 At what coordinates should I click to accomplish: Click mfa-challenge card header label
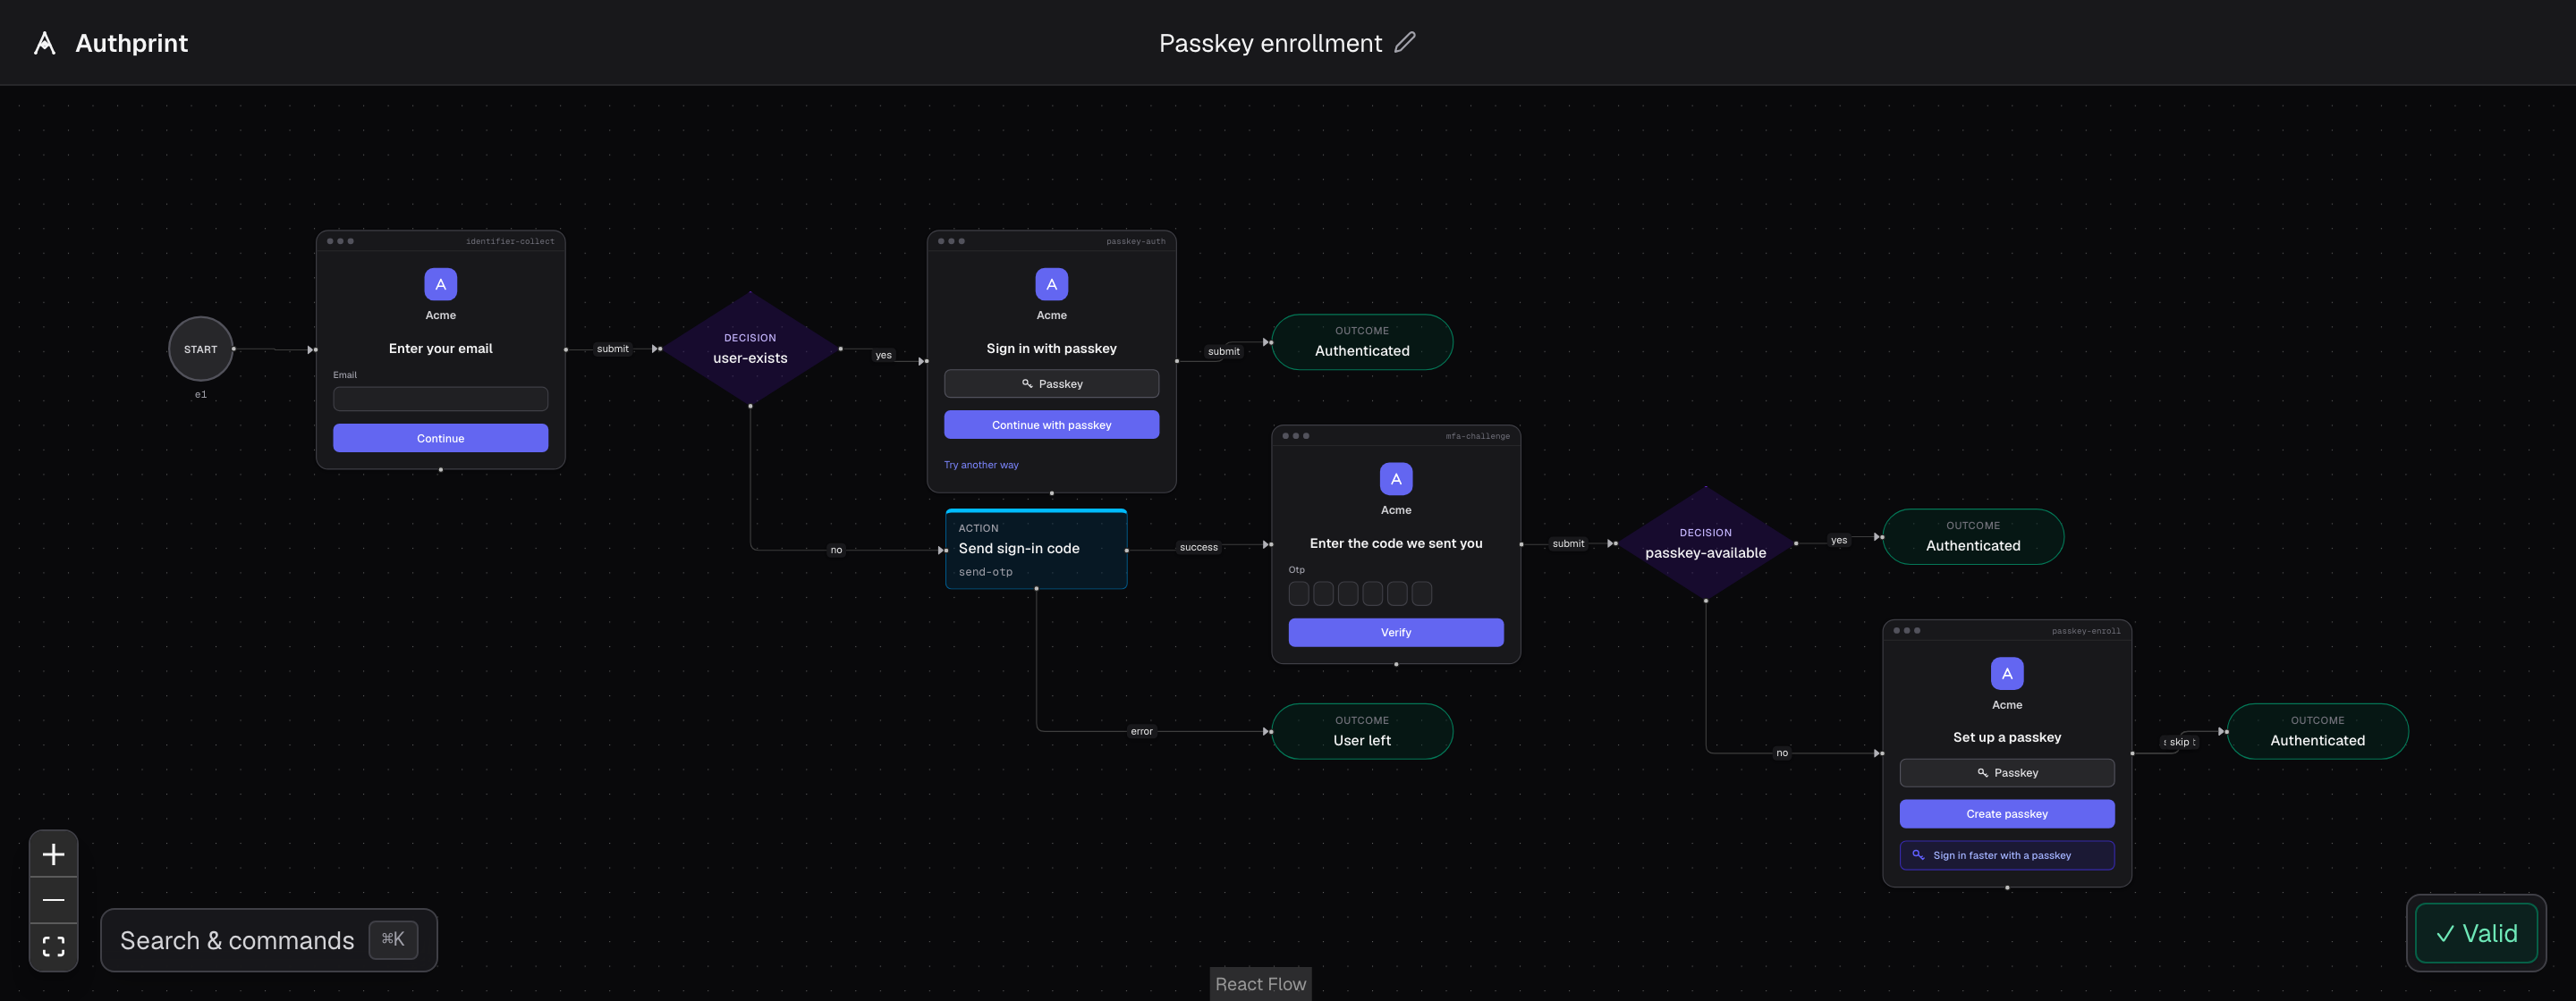[1477, 436]
